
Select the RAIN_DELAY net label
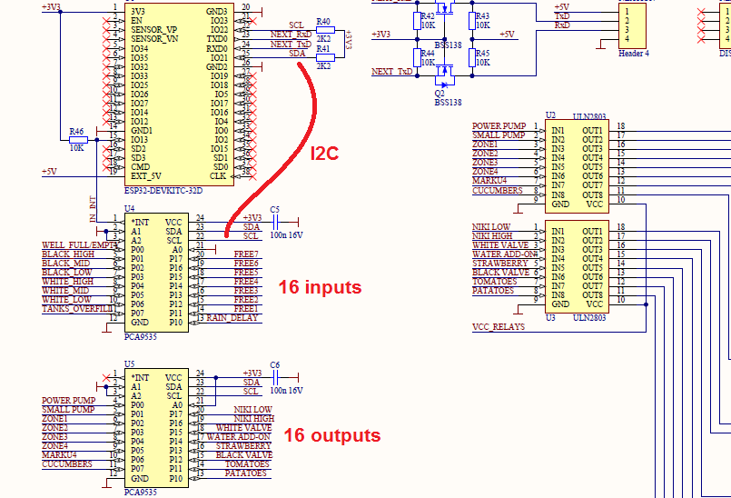(232, 318)
